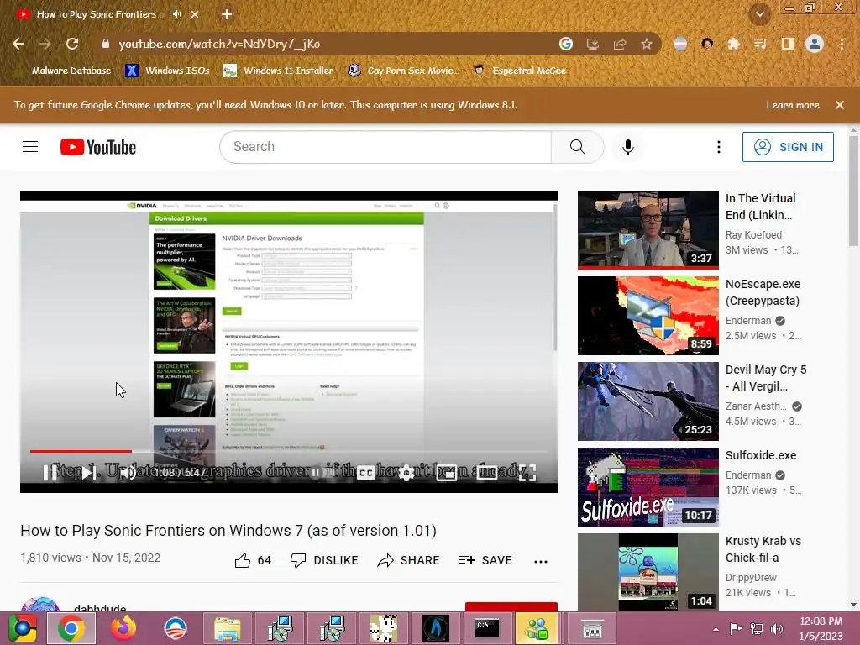Viewport: 860px width, 645px height.
Task: Open Chrome three-dot menu
Action: [x=842, y=44]
